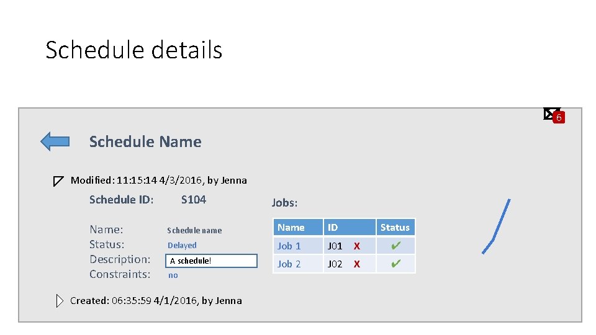
Task: Remove Job 2 using its red X
Action: point(356,264)
